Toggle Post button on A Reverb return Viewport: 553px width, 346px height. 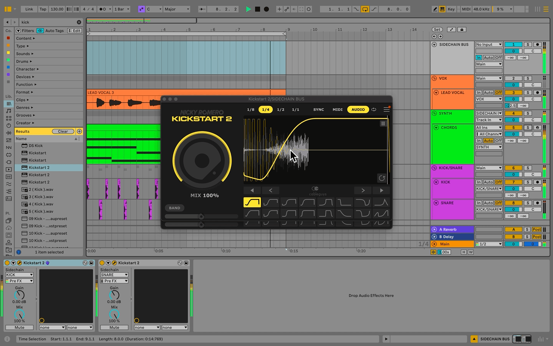coord(536,230)
